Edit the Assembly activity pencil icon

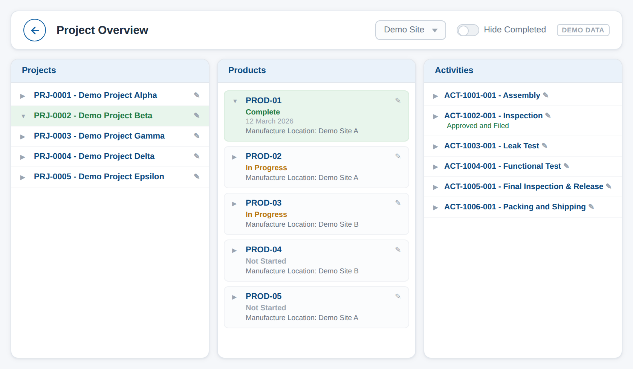tap(546, 95)
